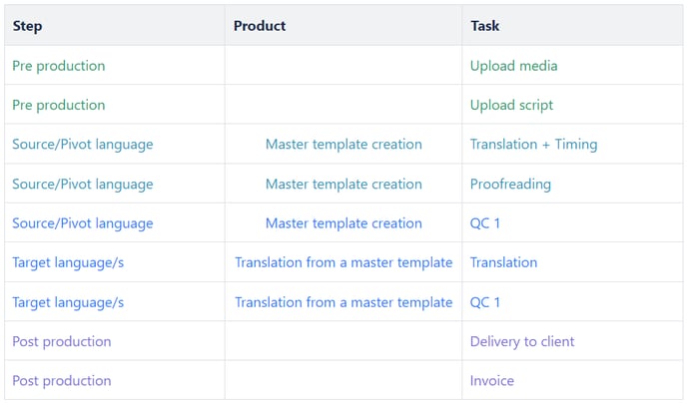Click Post production beside Delivery to client
This screenshot has height=404, width=687.
(62, 341)
